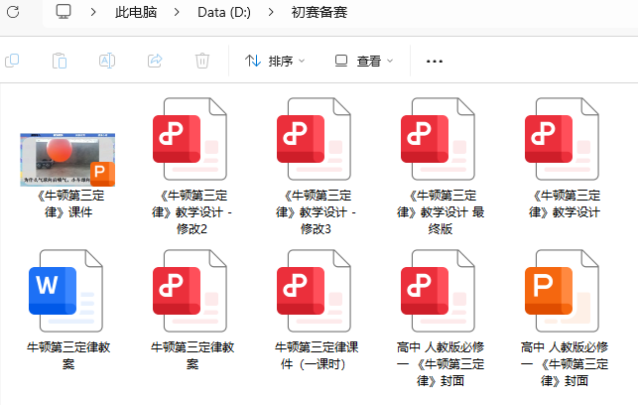Click the monitor icon in the address bar
Image resolution: width=638 pixels, height=405 pixels.
click(64, 12)
